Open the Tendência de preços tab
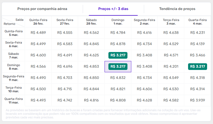 (177, 9)
